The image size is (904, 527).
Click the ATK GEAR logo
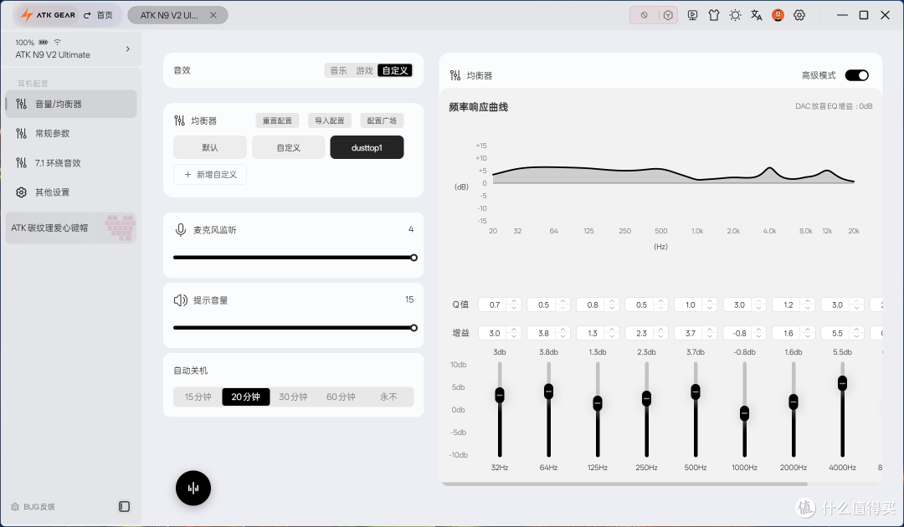click(48, 15)
